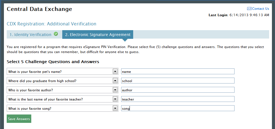
Task: Click the answer field containing "name"
Action: click(178, 71)
